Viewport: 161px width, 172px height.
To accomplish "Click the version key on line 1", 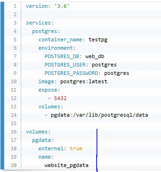I will [37, 6].
